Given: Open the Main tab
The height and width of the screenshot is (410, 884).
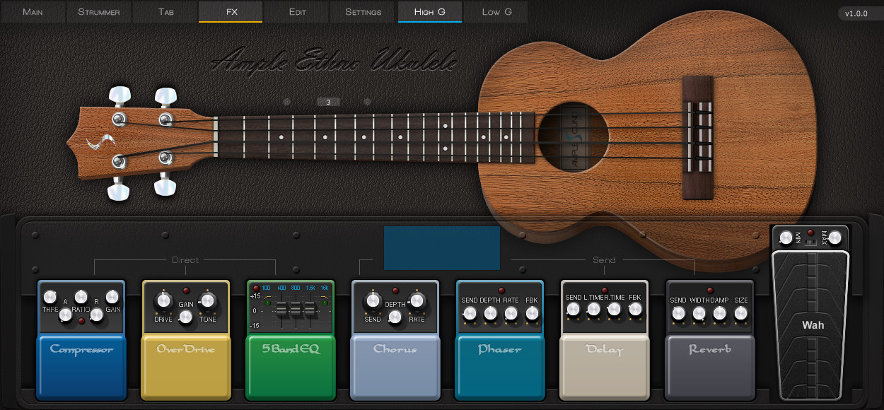Looking at the screenshot, I should click(x=33, y=12).
